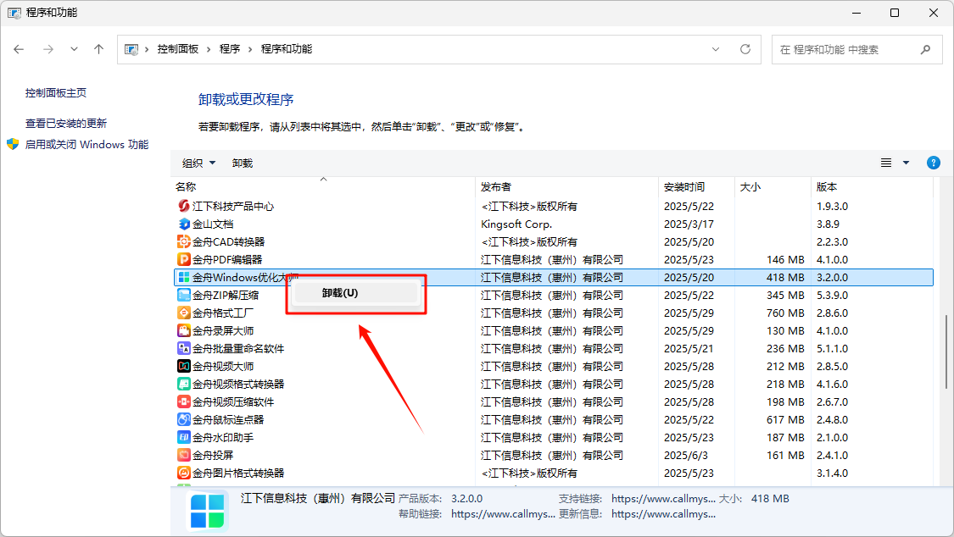The width and height of the screenshot is (954, 537).
Task: Click the 更新信息 URL in details pane
Action: click(663, 514)
